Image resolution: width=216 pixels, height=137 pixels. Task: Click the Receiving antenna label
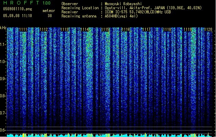point(79,16)
